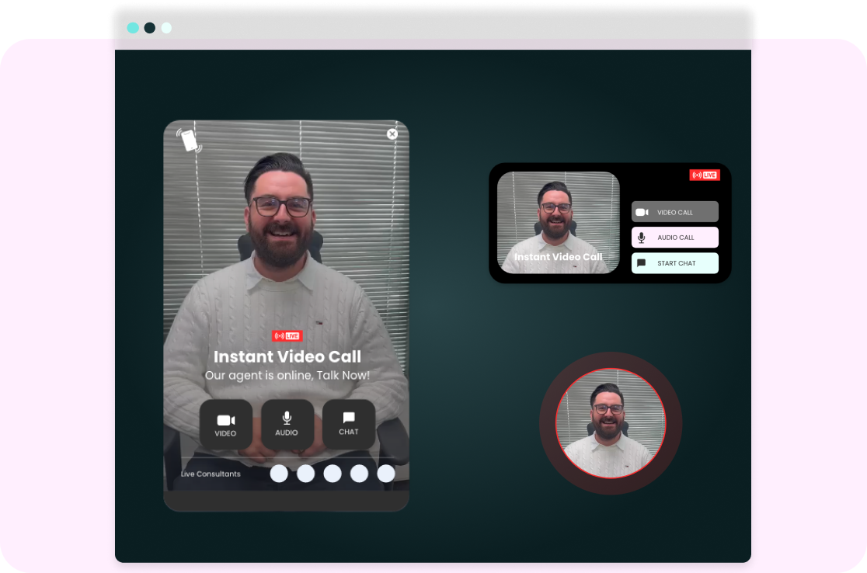Open the CHAT speech bubble button
This screenshot has height=573, width=867.
pos(349,424)
